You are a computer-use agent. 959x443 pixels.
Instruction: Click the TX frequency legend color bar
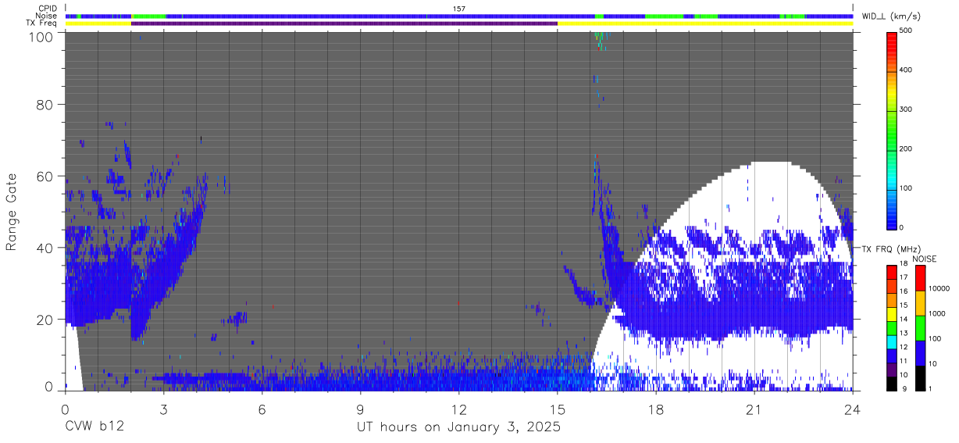pos(892,327)
